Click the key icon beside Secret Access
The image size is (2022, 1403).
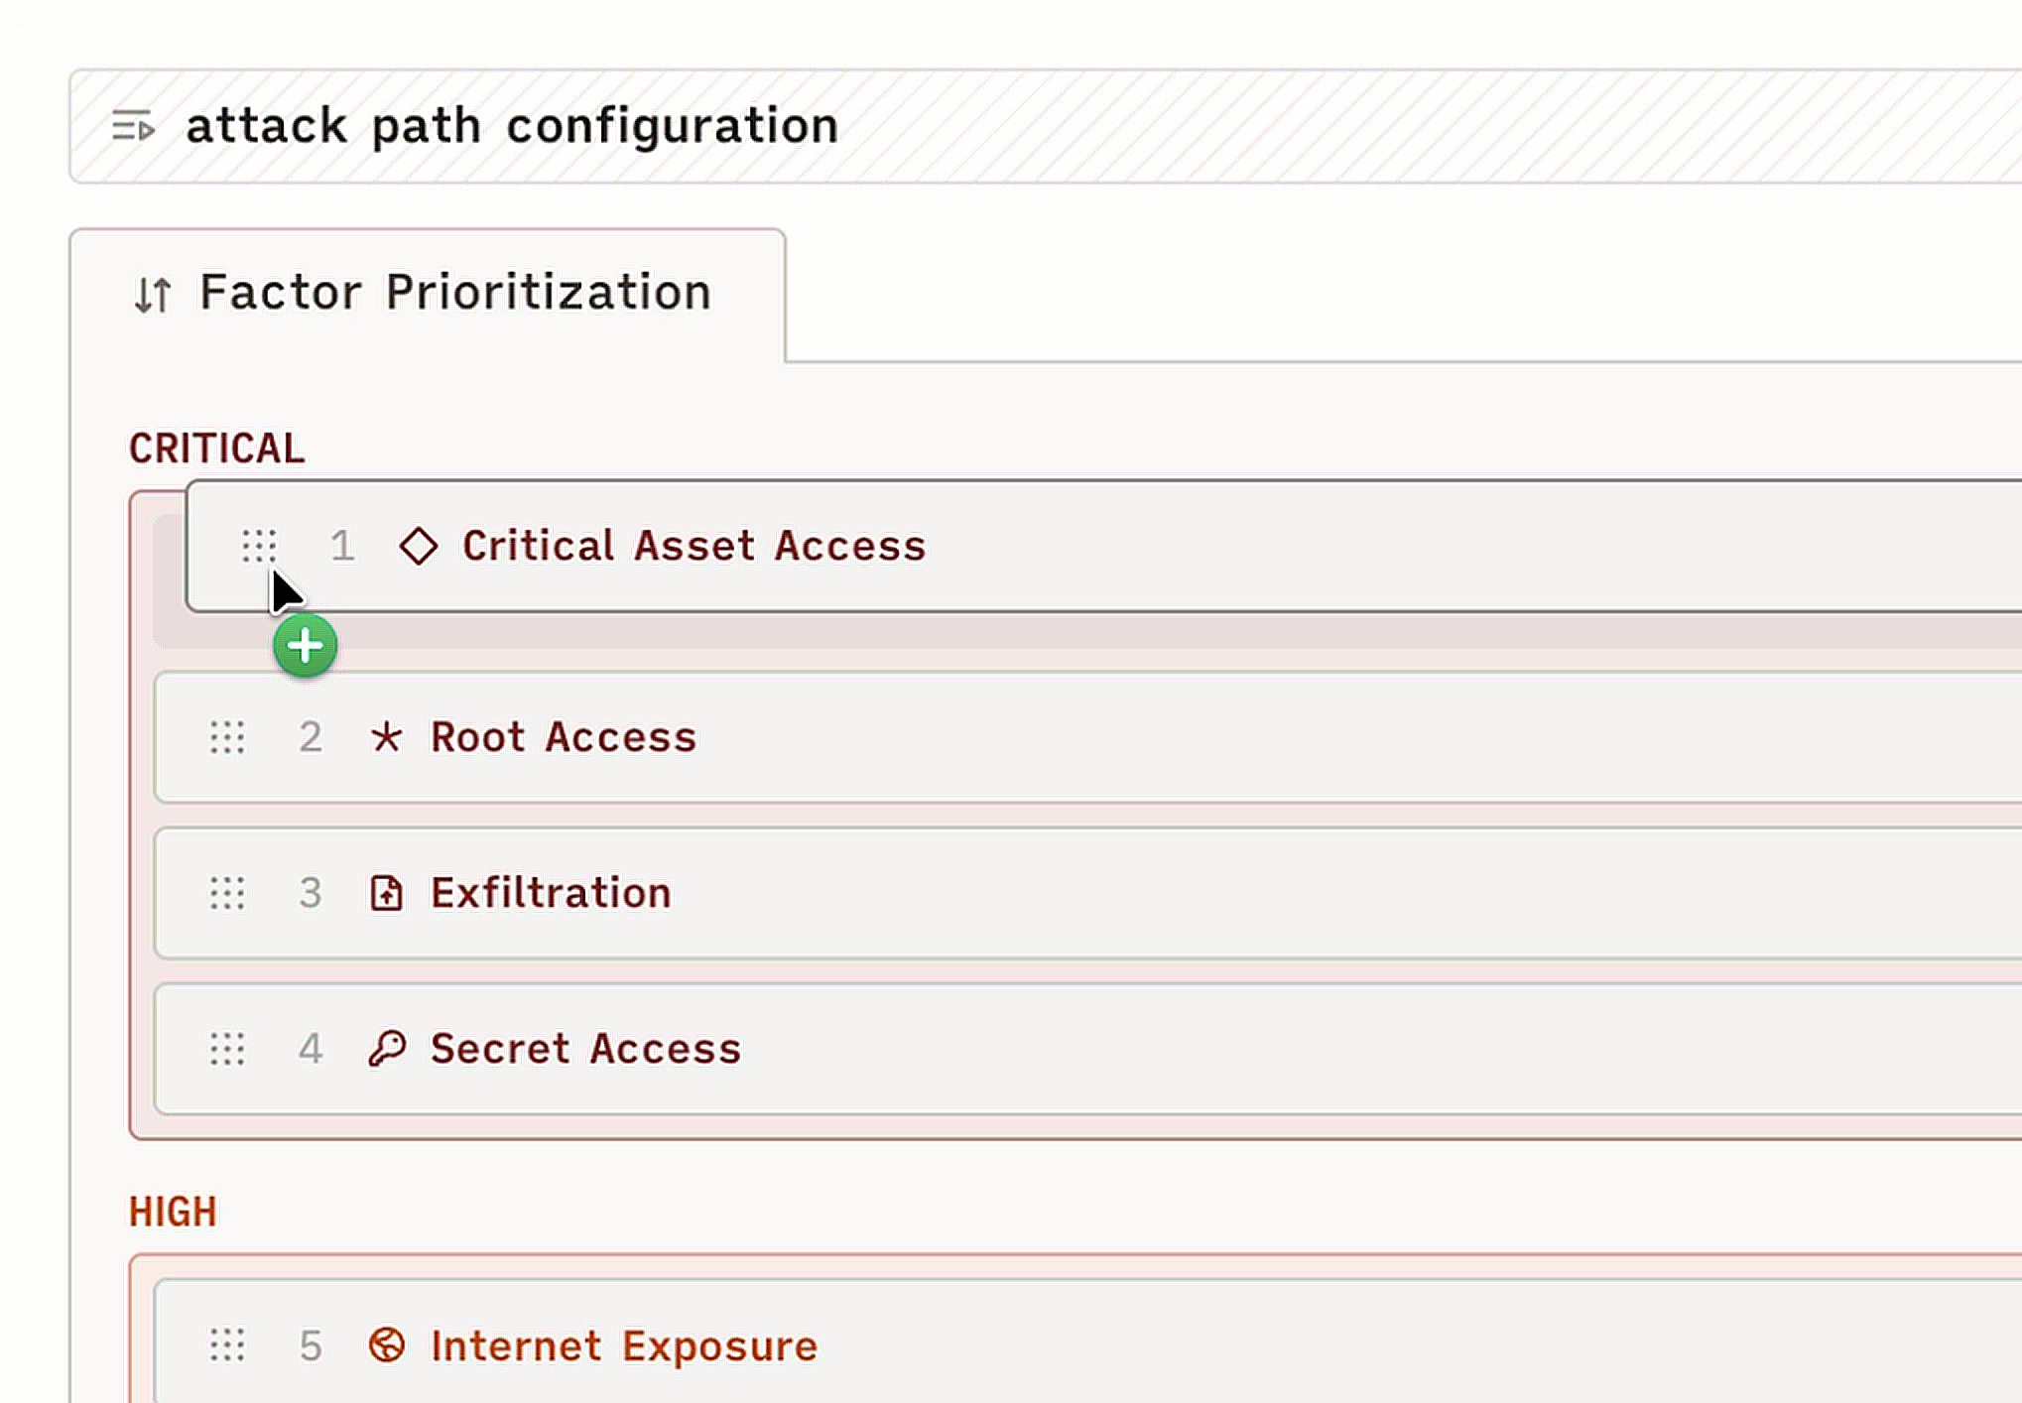point(386,1049)
